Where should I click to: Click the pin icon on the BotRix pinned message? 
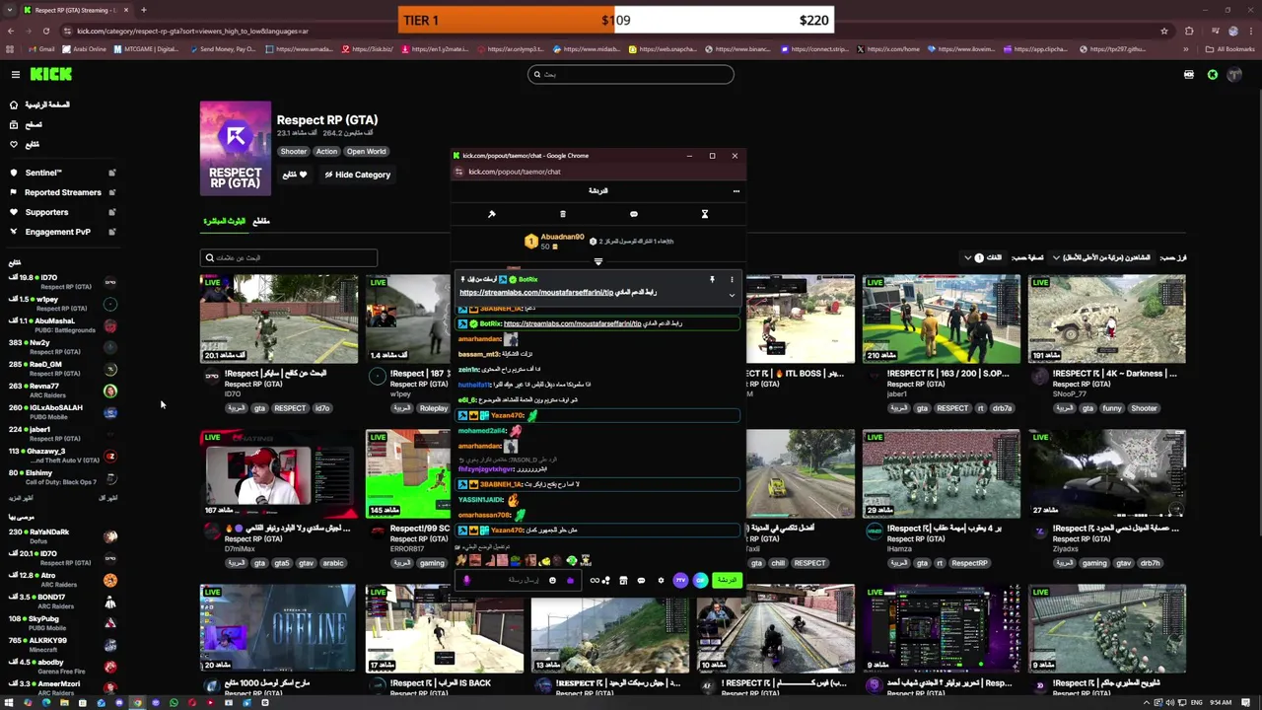[712, 280]
